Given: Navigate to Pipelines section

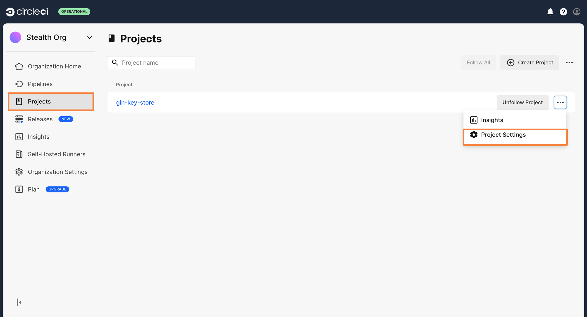Looking at the screenshot, I should [40, 83].
